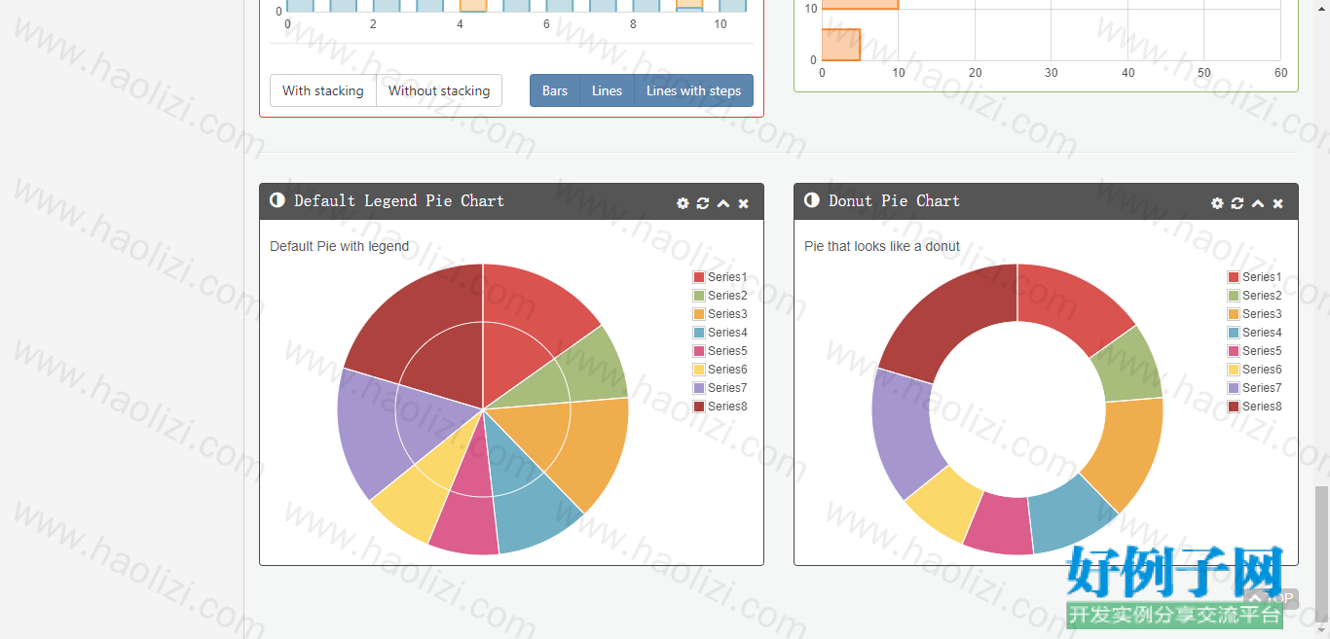Refresh the Default Legend Pie Chart widget
Image resolution: width=1330 pixels, height=639 pixels.
point(703,203)
